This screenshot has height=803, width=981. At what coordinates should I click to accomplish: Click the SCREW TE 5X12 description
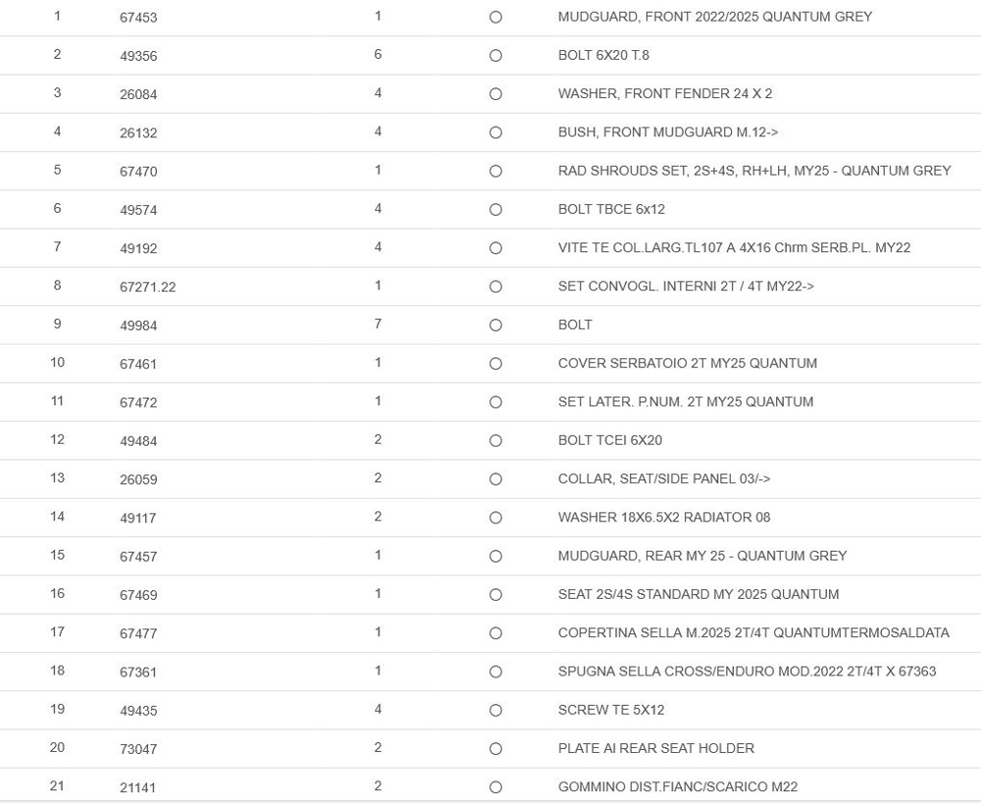(611, 710)
